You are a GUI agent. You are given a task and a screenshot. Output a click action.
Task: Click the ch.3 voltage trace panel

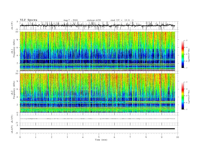coord(99,119)
